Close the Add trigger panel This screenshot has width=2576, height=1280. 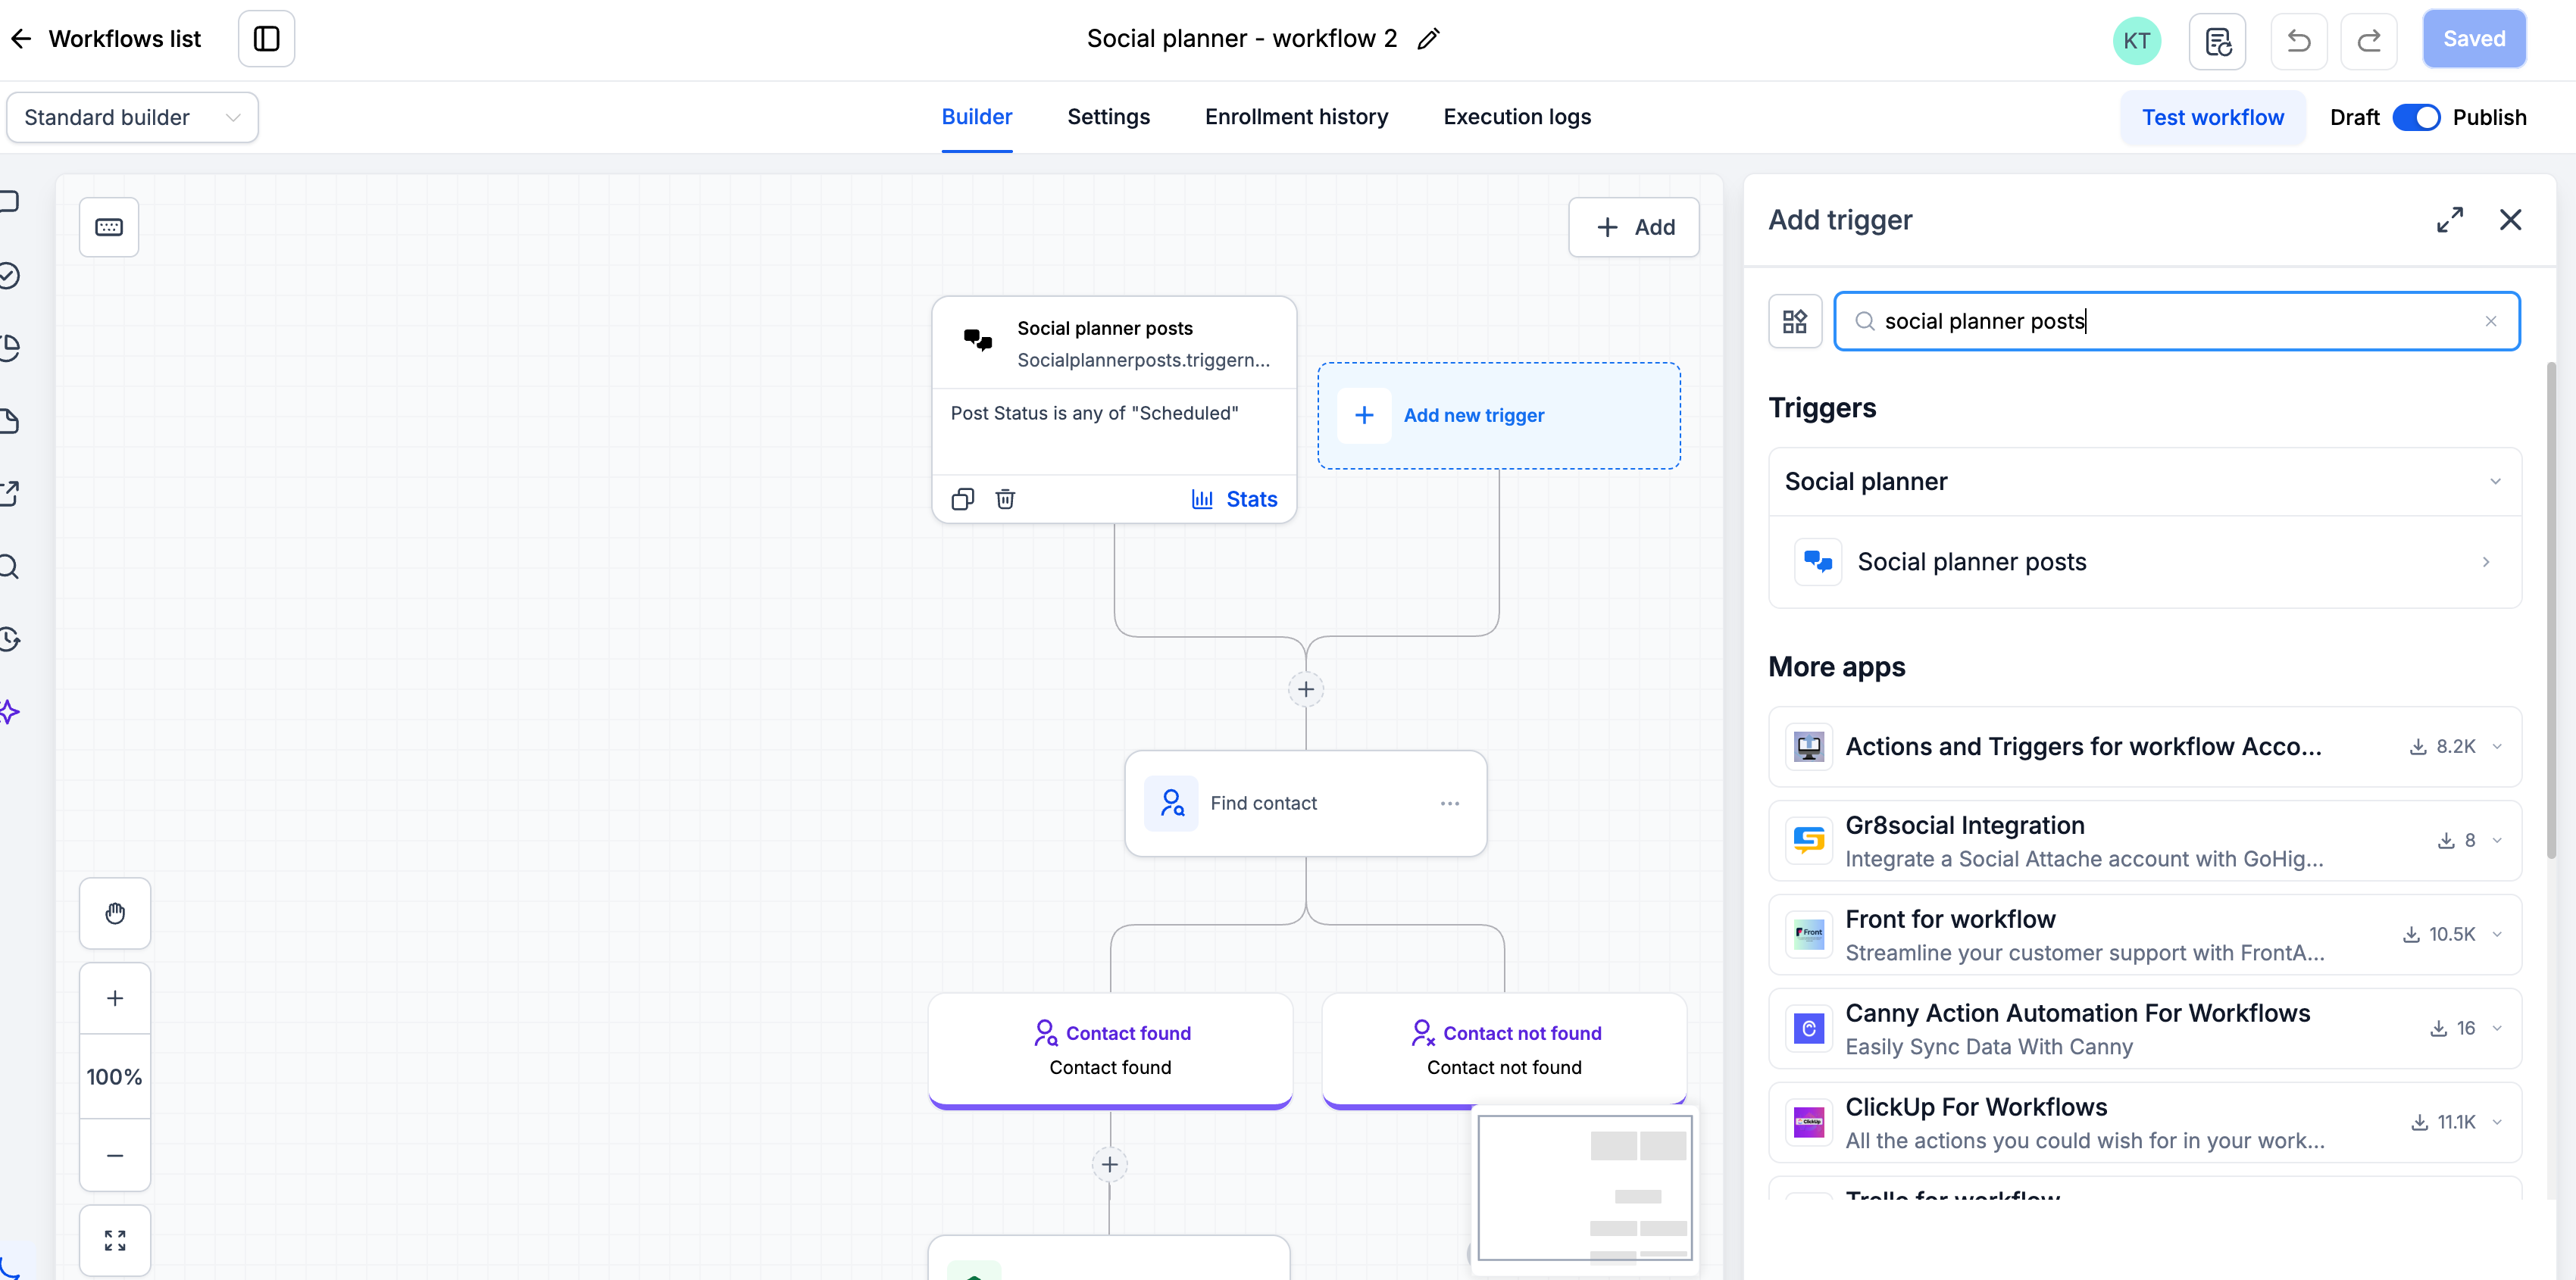point(2510,220)
